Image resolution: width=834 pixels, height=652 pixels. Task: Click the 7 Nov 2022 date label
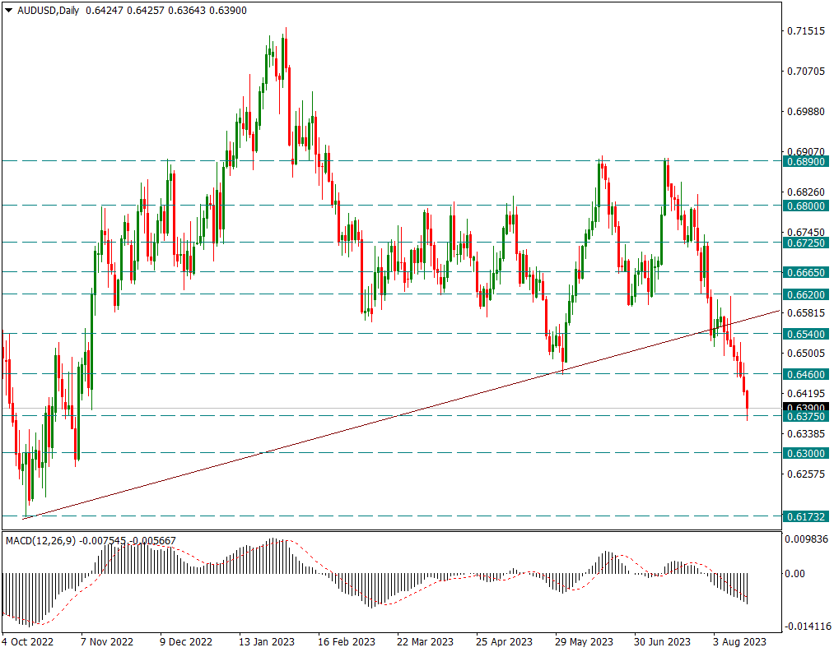click(x=107, y=642)
